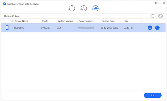The width and height of the screenshot is (167, 101).
Task: Click Joyoshare iPhone Data Recovery title text
Action: [23, 4]
